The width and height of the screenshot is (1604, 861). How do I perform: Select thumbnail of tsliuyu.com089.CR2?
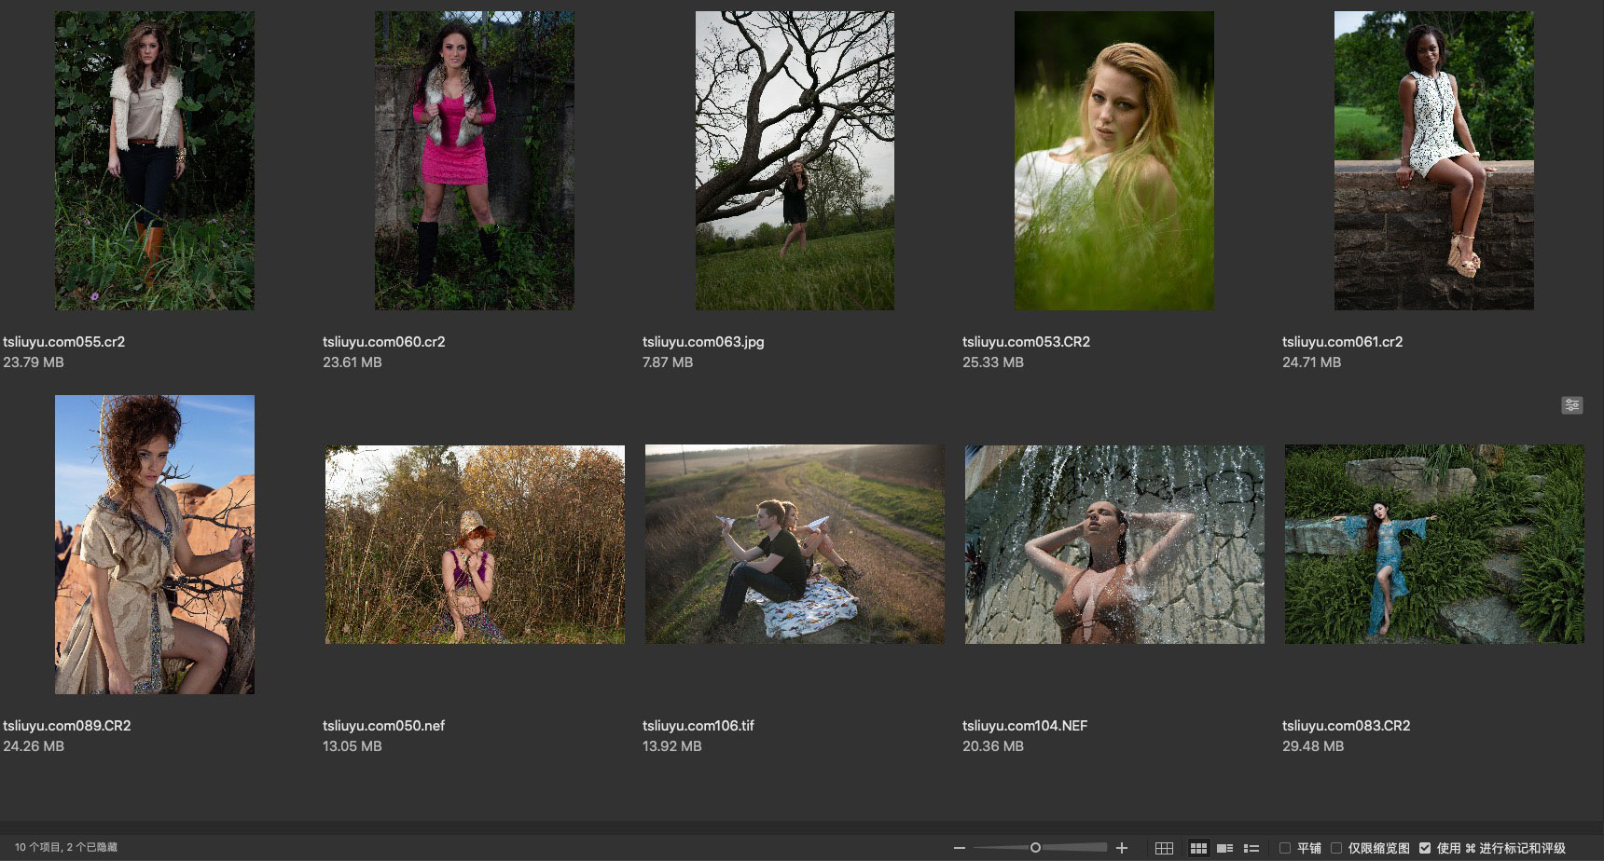pos(155,544)
